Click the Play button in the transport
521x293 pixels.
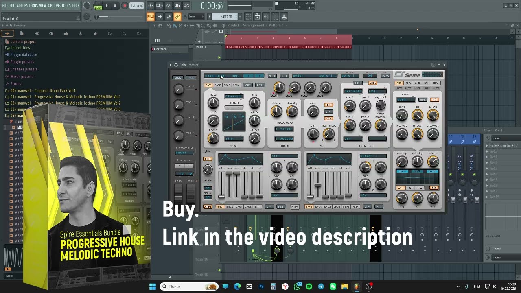(x=107, y=6)
